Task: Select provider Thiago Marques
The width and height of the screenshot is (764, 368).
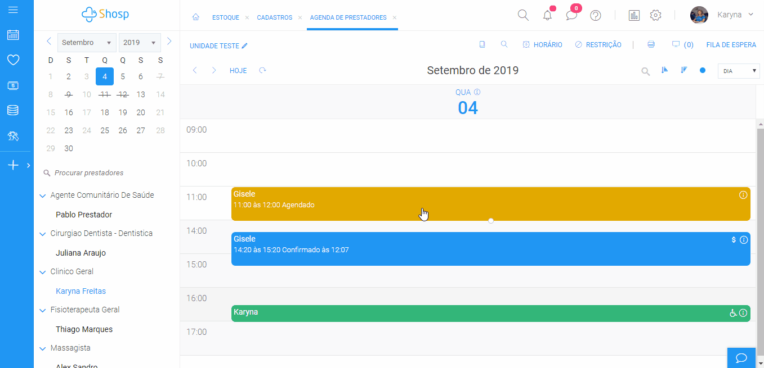Action: point(84,329)
